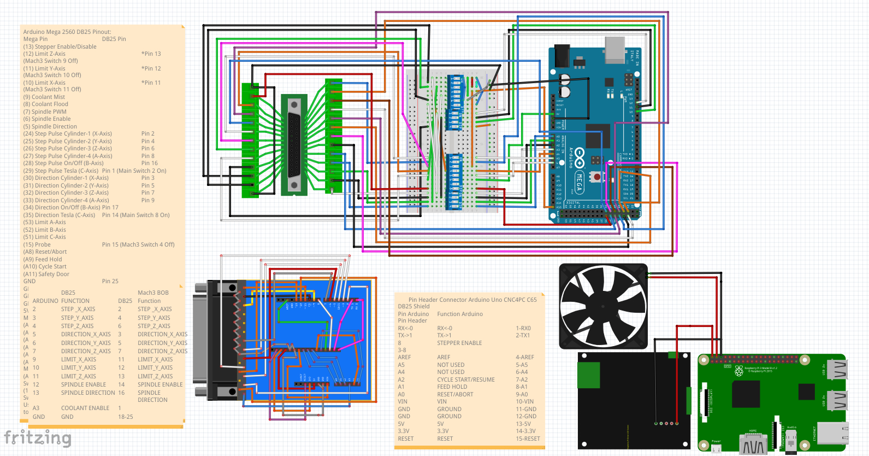Click the '(15) Probe' line
Image resolution: width=869 pixels, height=456 pixels.
(x=37, y=244)
